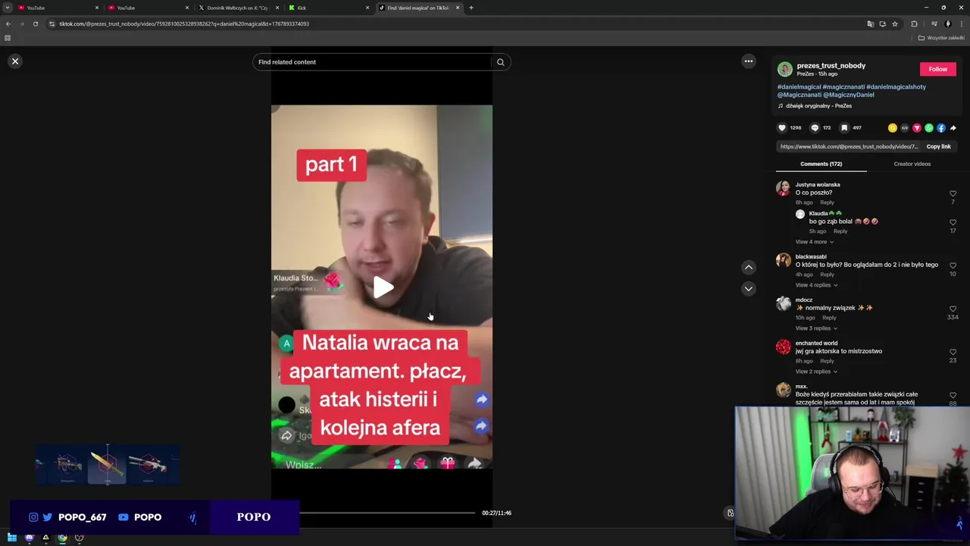970x546 pixels.
Task: Switch to the Creator videos tab
Action: click(912, 164)
